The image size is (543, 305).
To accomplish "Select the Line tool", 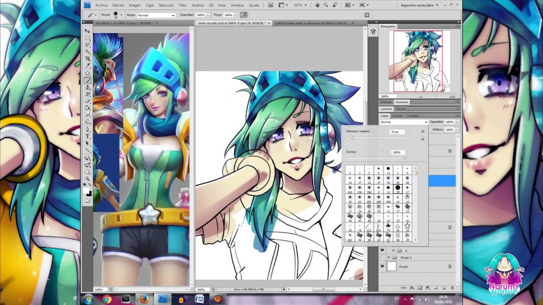I will pos(87,150).
